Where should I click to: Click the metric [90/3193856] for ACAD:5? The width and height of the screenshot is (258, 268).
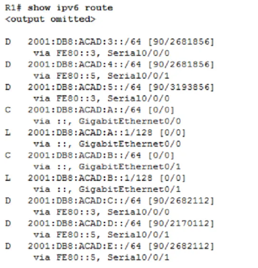181,87
